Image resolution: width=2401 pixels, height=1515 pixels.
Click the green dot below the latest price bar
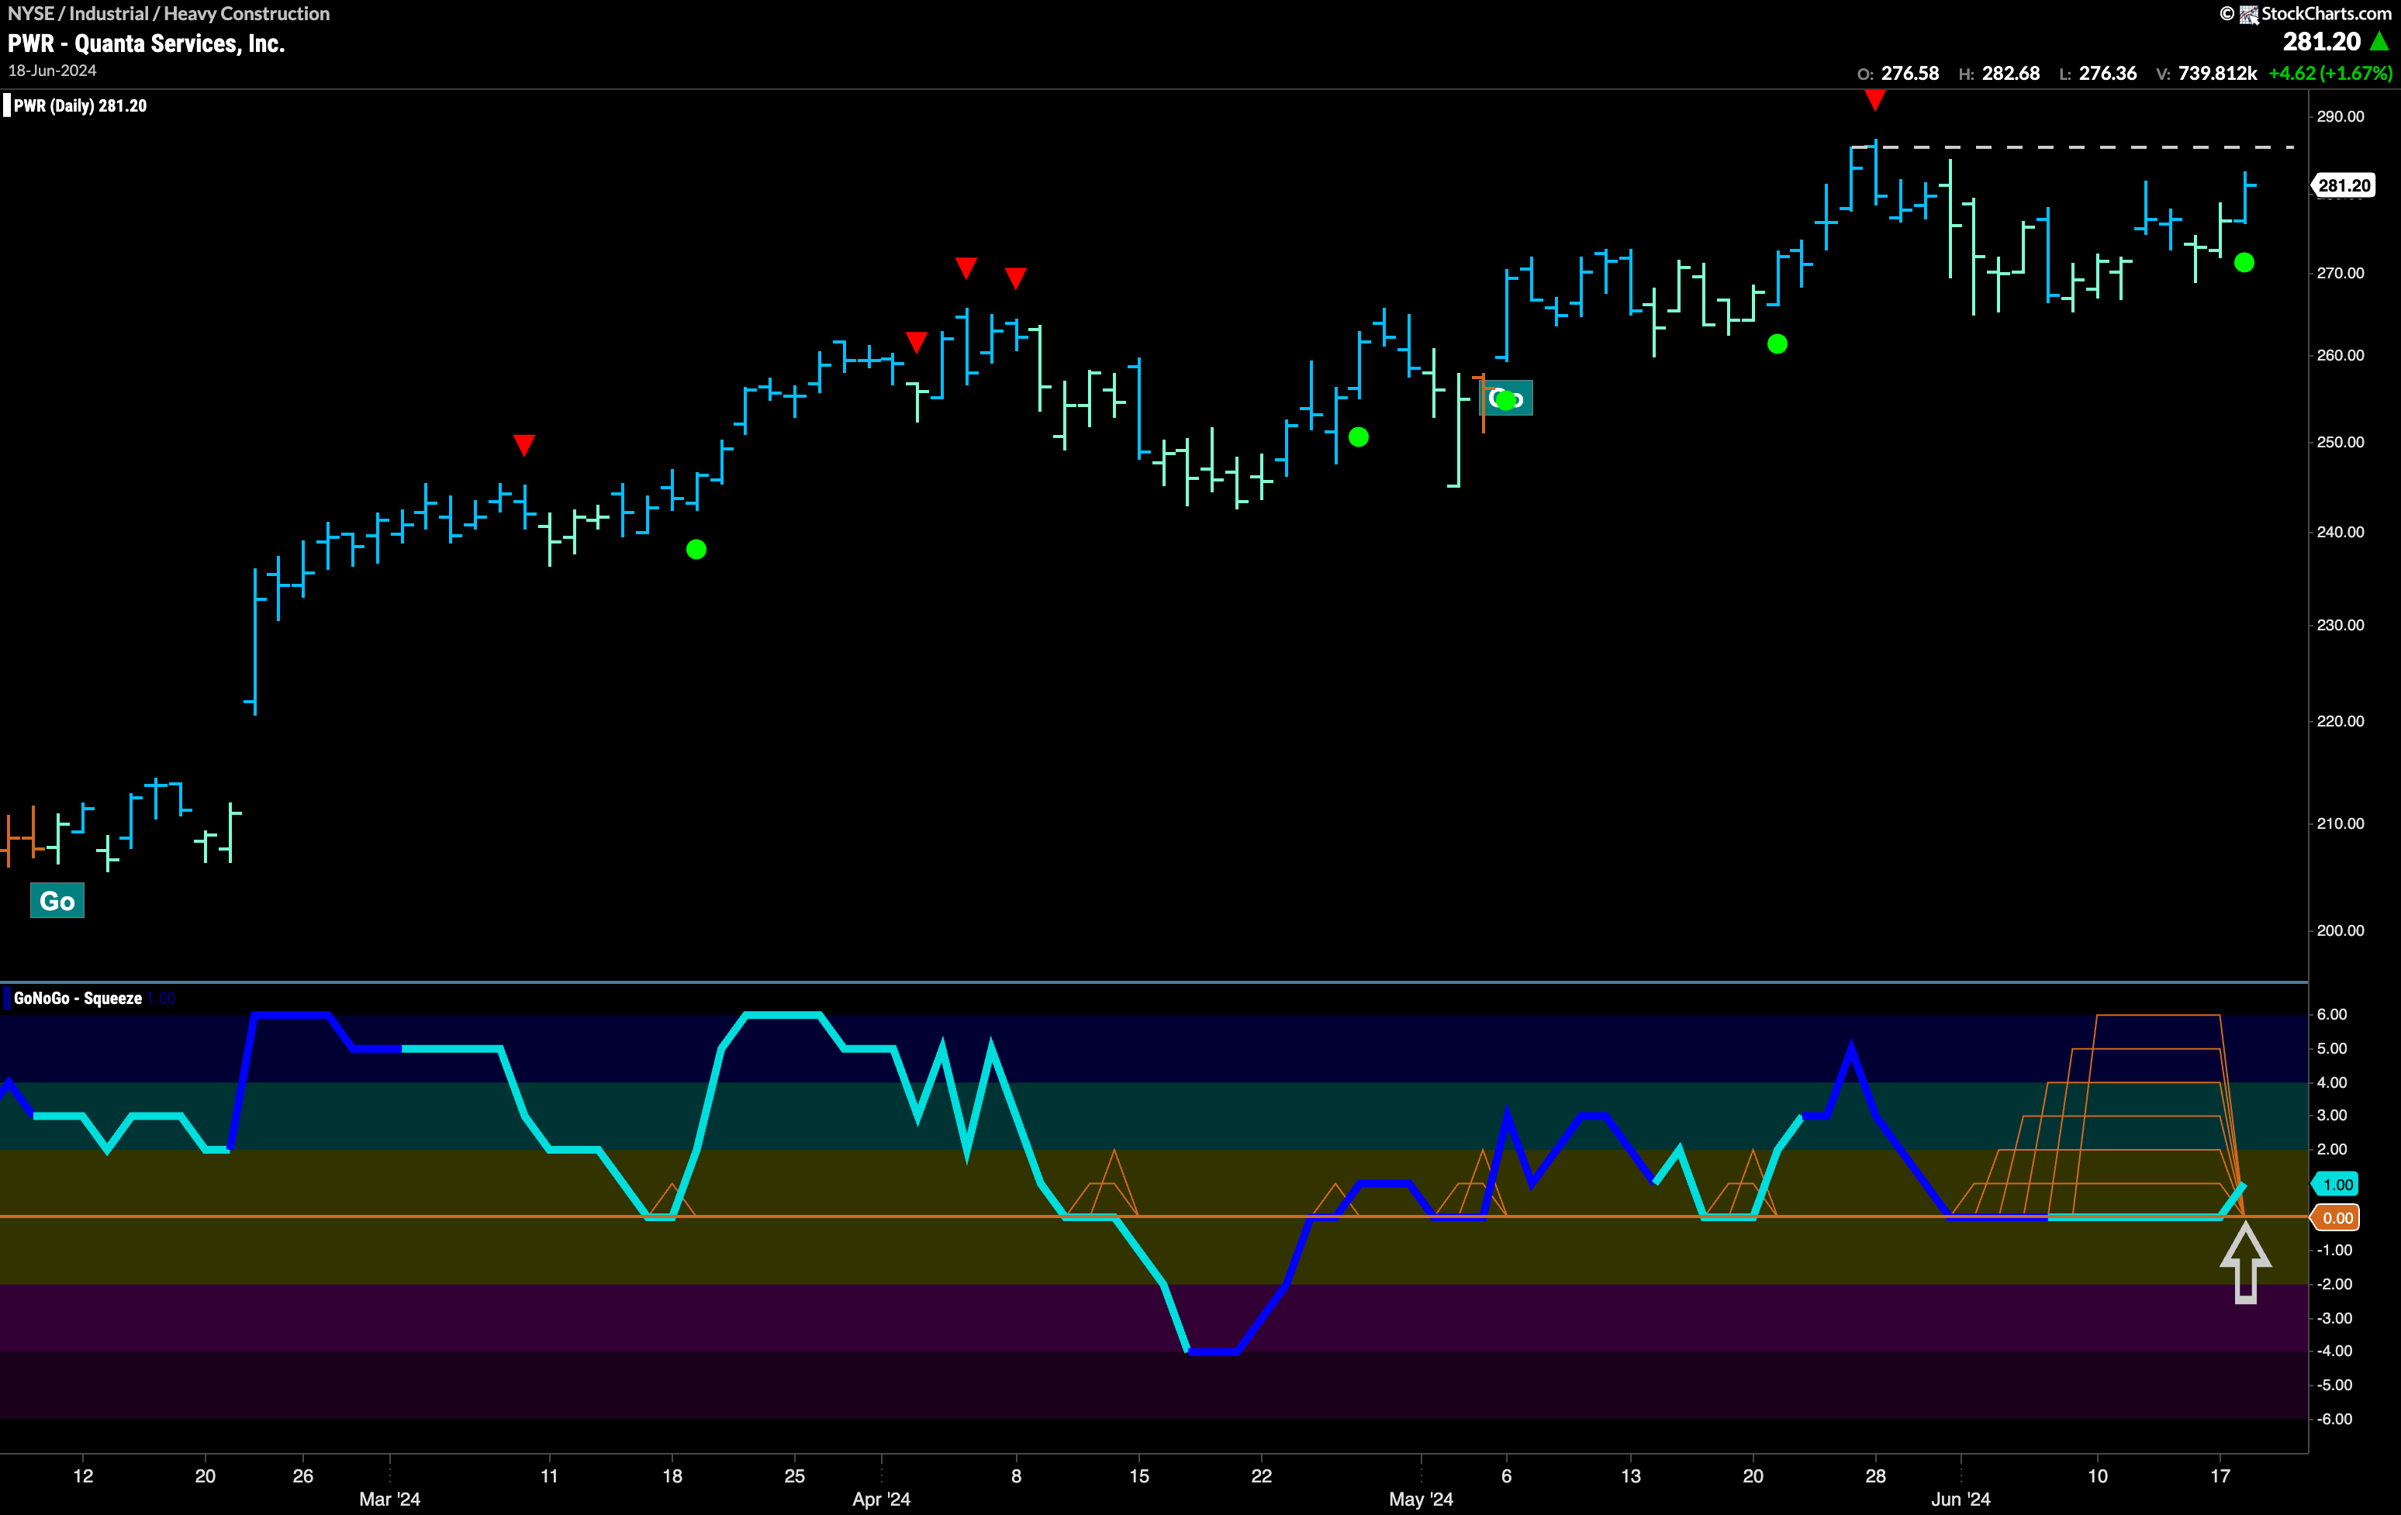click(x=2244, y=263)
